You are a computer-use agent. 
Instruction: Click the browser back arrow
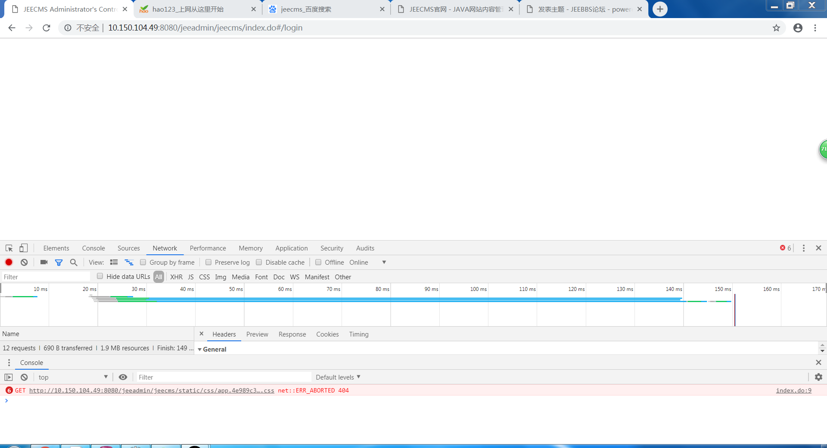coord(12,28)
